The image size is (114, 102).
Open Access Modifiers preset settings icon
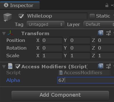click(x=108, y=66)
